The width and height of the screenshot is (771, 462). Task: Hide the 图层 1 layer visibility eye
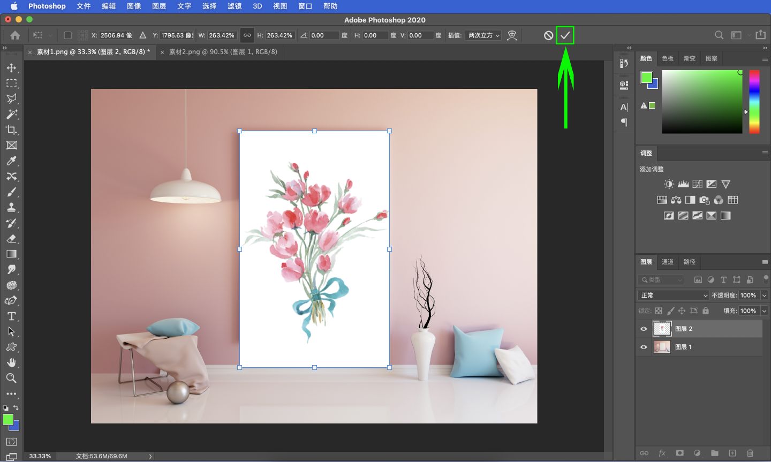coord(644,346)
